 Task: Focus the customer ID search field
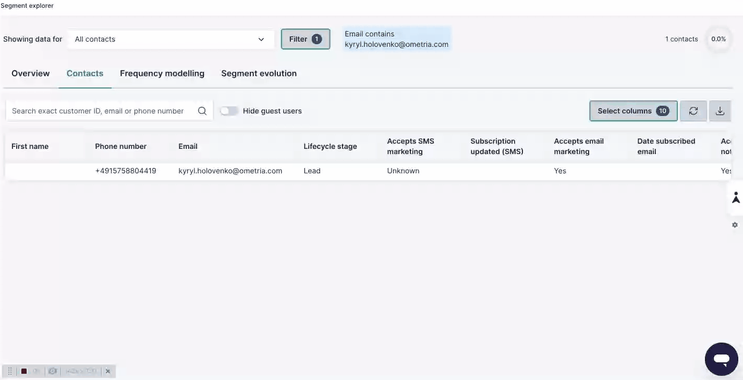click(x=102, y=111)
